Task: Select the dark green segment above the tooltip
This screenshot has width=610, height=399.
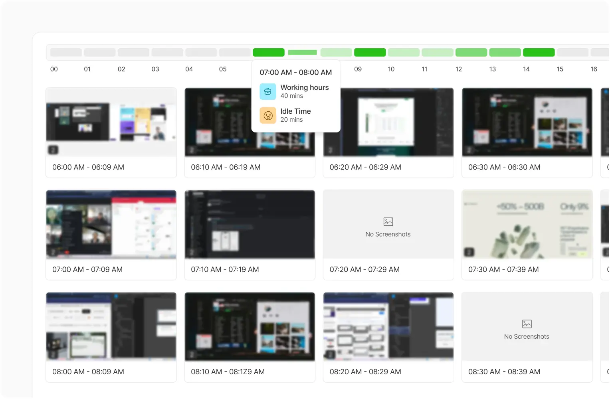Action: pyautogui.click(x=269, y=52)
